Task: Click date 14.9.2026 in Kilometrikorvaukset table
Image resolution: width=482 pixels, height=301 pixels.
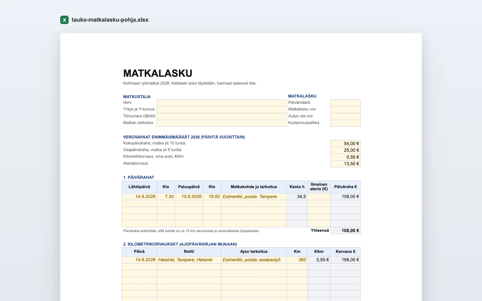Action: pyautogui.click(x=139, y=260)
